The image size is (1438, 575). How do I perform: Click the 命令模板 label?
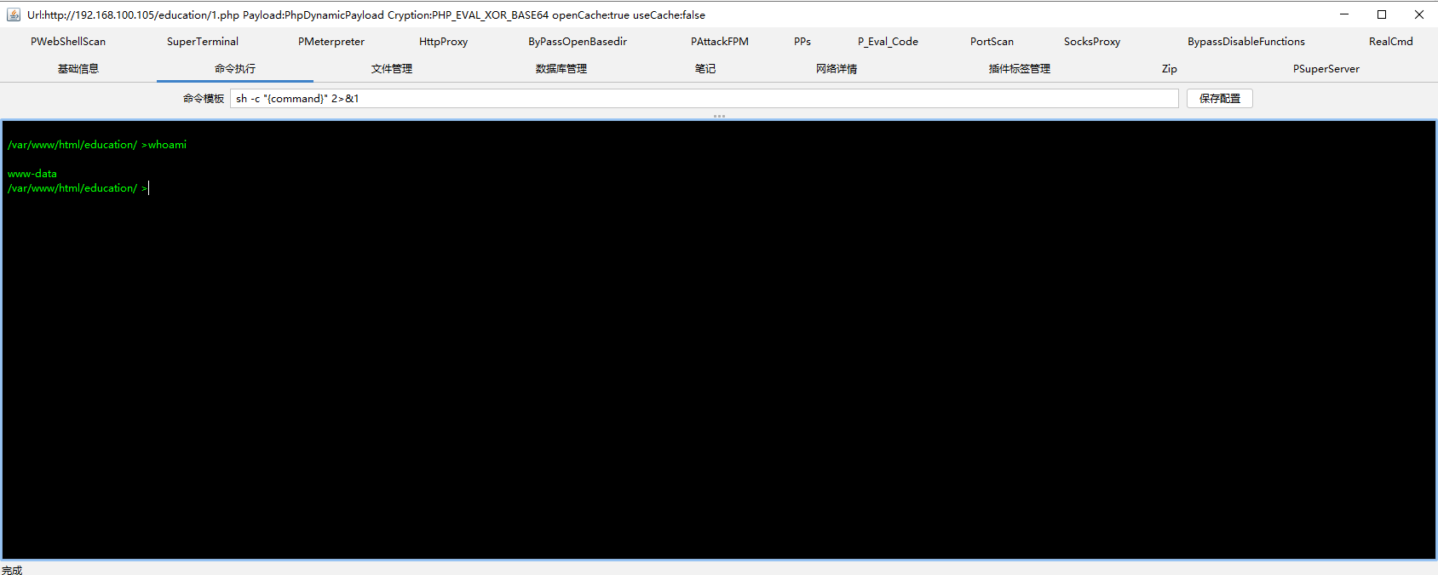(x=204, y=99)
